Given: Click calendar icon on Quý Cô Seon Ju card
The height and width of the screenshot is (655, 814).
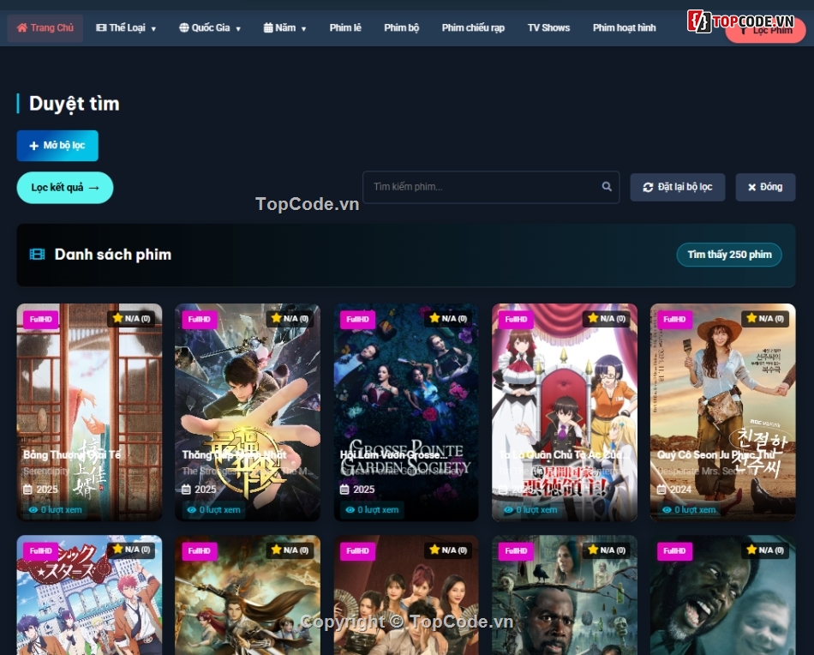Looking at the screenshot, I should click(x=661, y=490).
